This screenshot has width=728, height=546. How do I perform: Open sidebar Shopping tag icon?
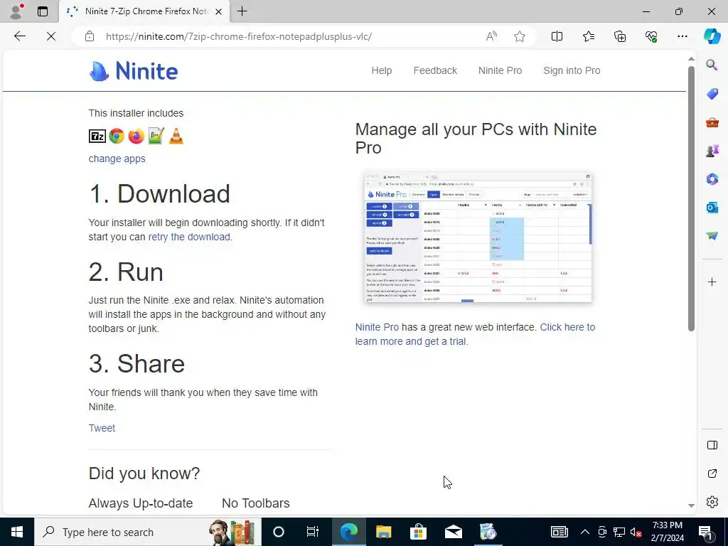click(712, 94)
